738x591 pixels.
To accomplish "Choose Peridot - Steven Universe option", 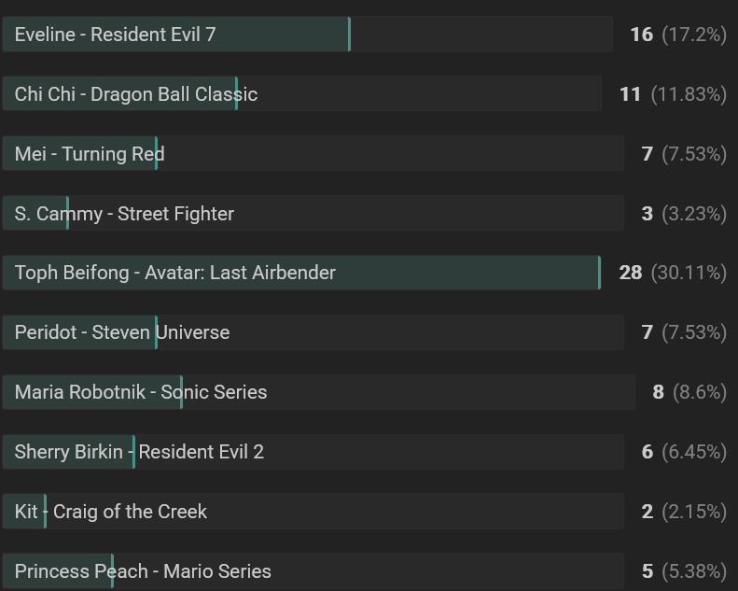I will coord(313,332).
